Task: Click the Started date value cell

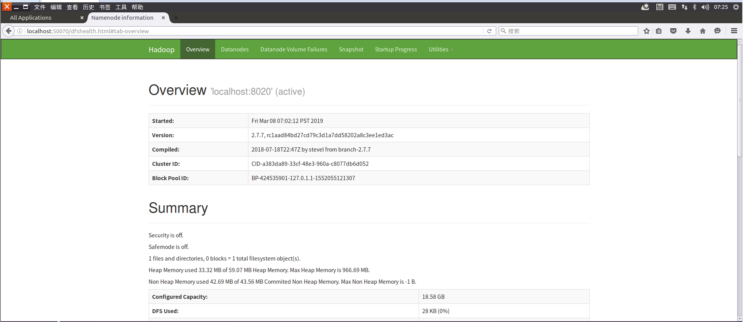Action: (419, 121)
